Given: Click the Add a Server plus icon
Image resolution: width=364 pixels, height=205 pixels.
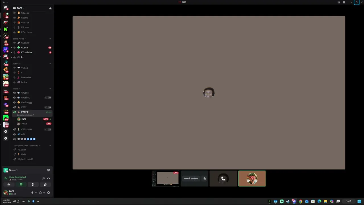Looking at the screenshot, I should (5, 132).
